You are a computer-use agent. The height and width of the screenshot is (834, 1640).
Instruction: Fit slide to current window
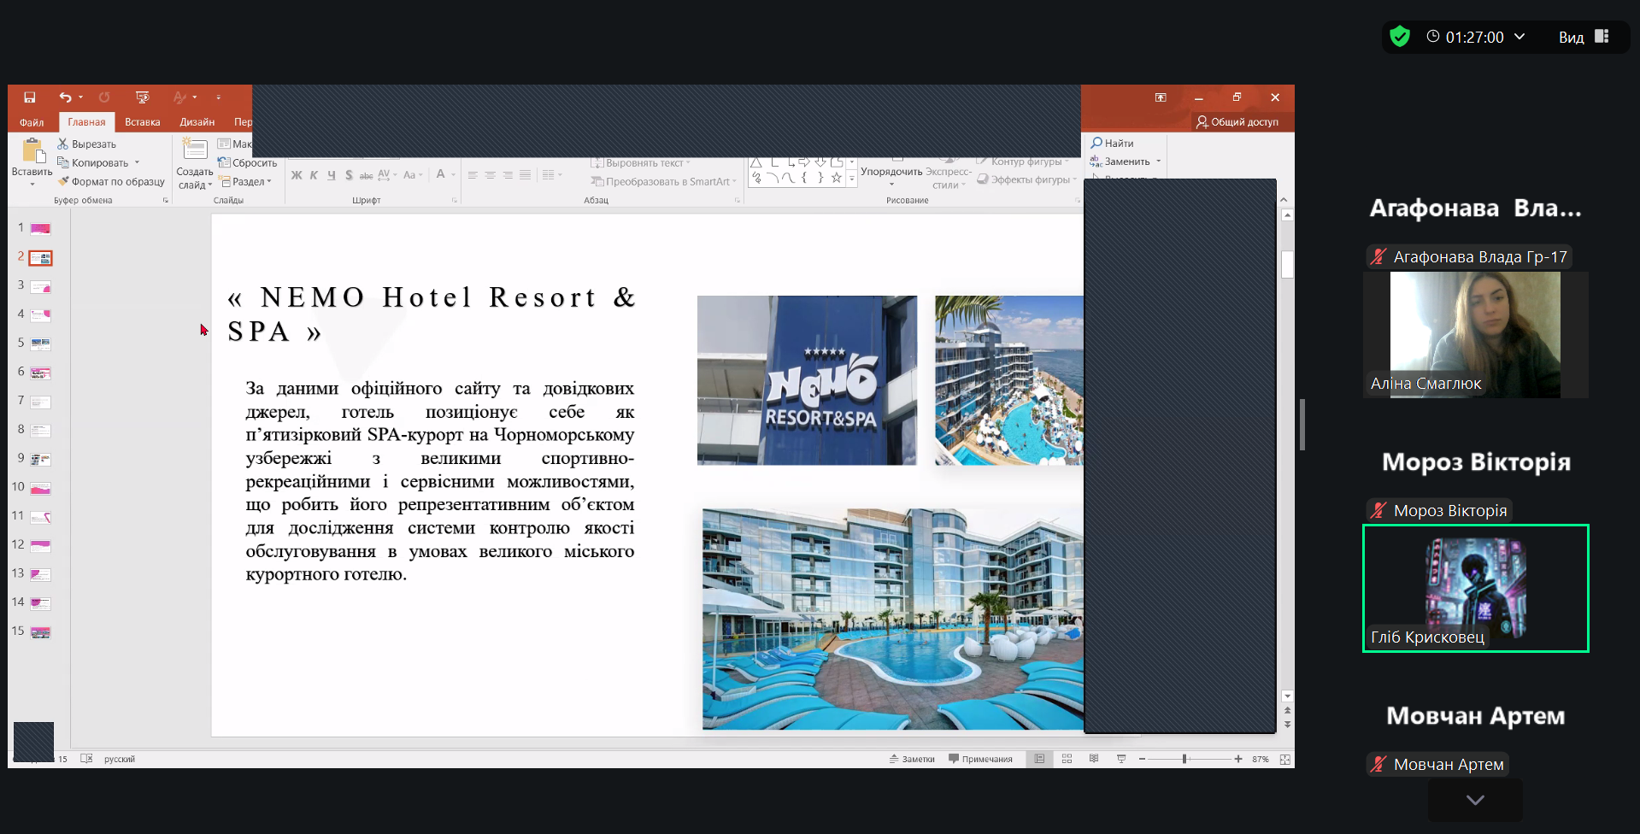point(1284,759)
